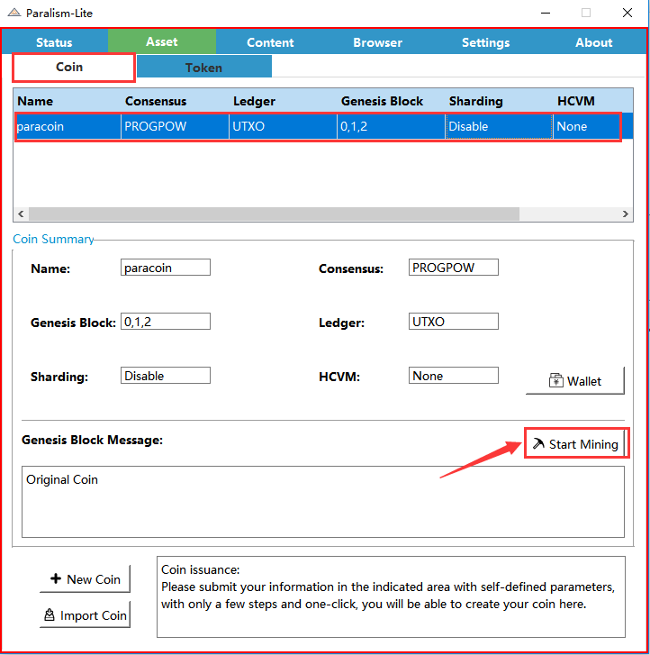650x655 pixels.
Task: Sort by Name column header
Action: [68, 101]
